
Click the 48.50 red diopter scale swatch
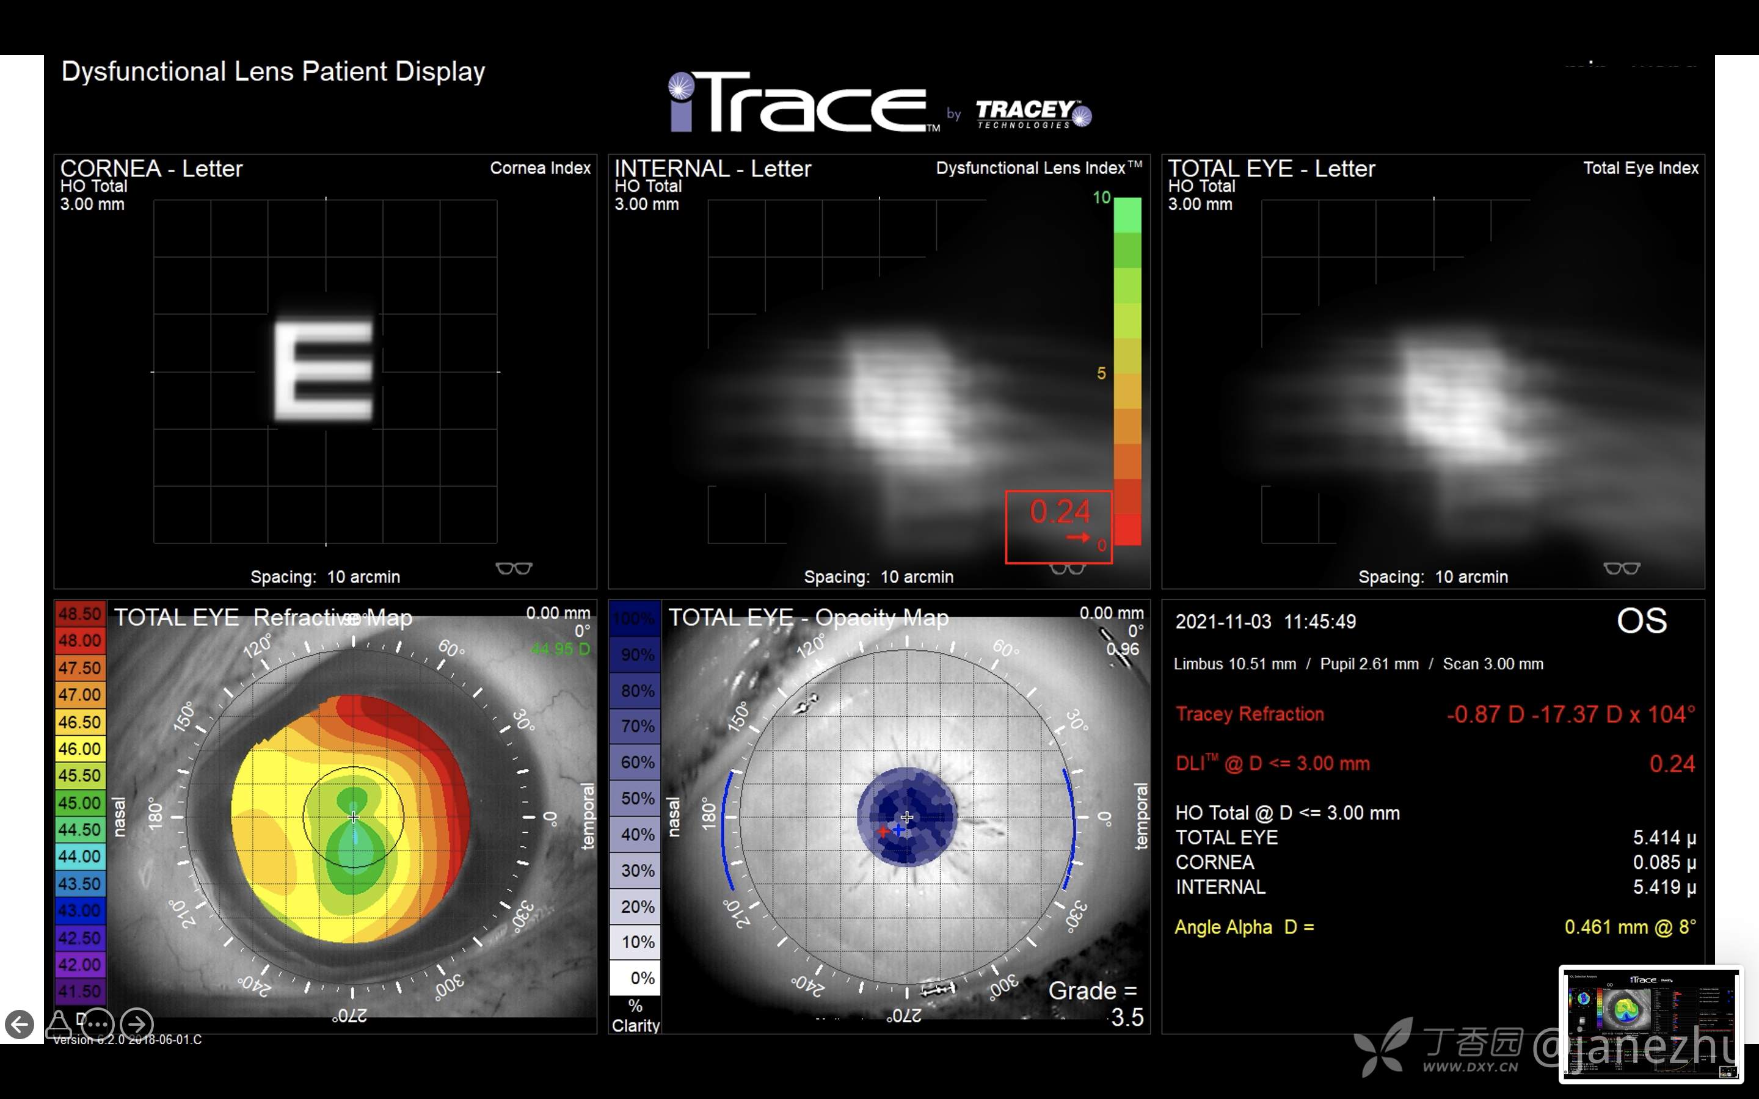[80, 614]
